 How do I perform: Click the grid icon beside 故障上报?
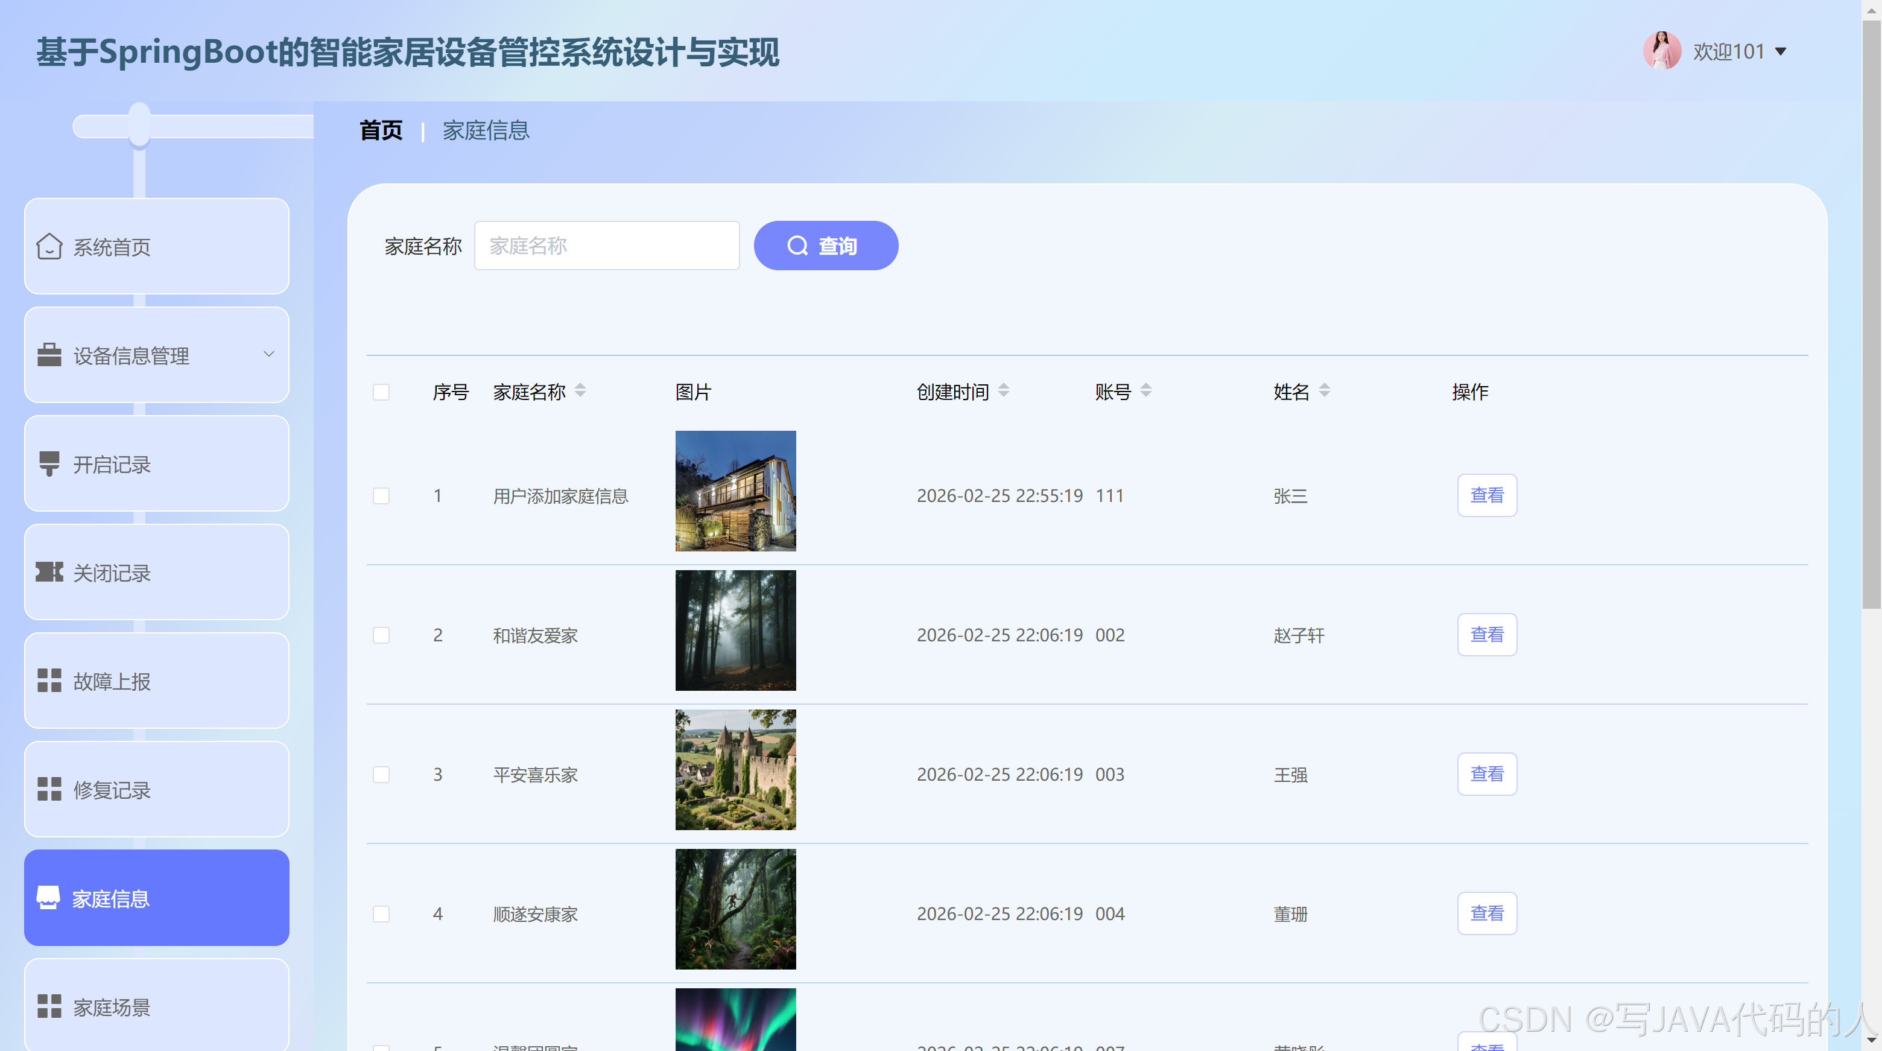[49, 681]
